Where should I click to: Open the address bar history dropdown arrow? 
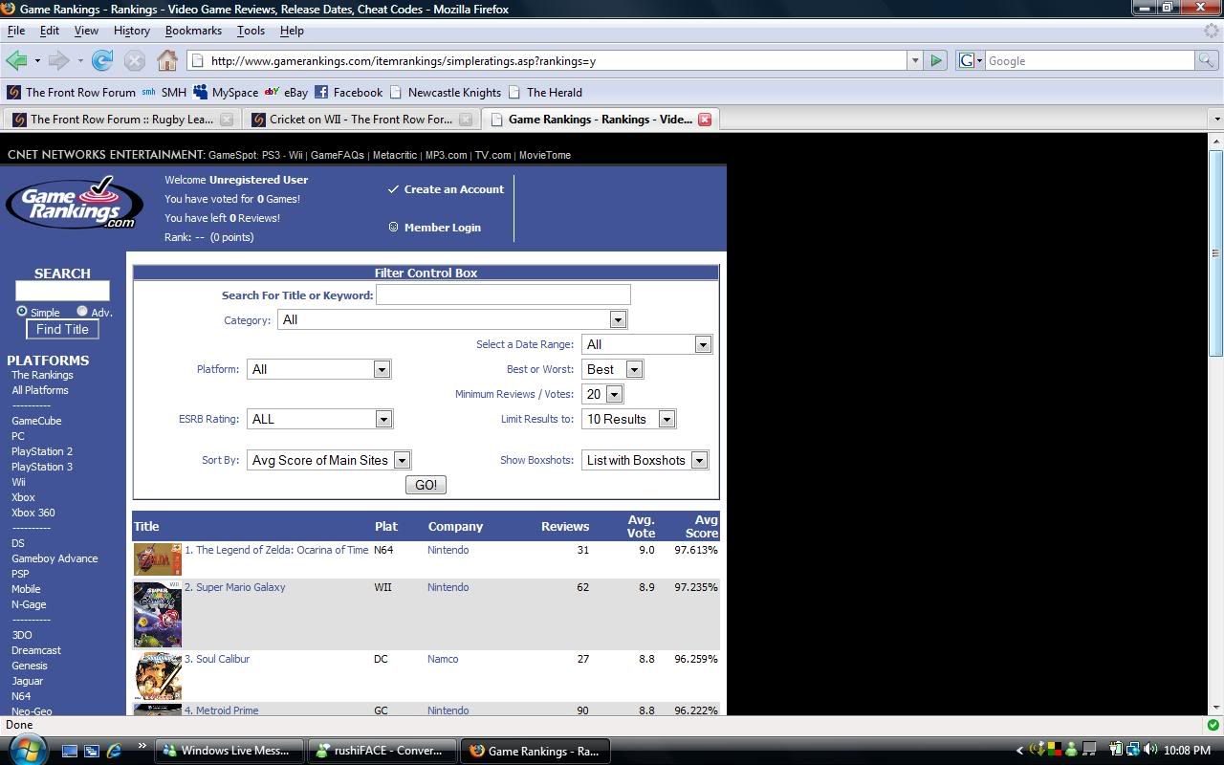coord(915,60)
